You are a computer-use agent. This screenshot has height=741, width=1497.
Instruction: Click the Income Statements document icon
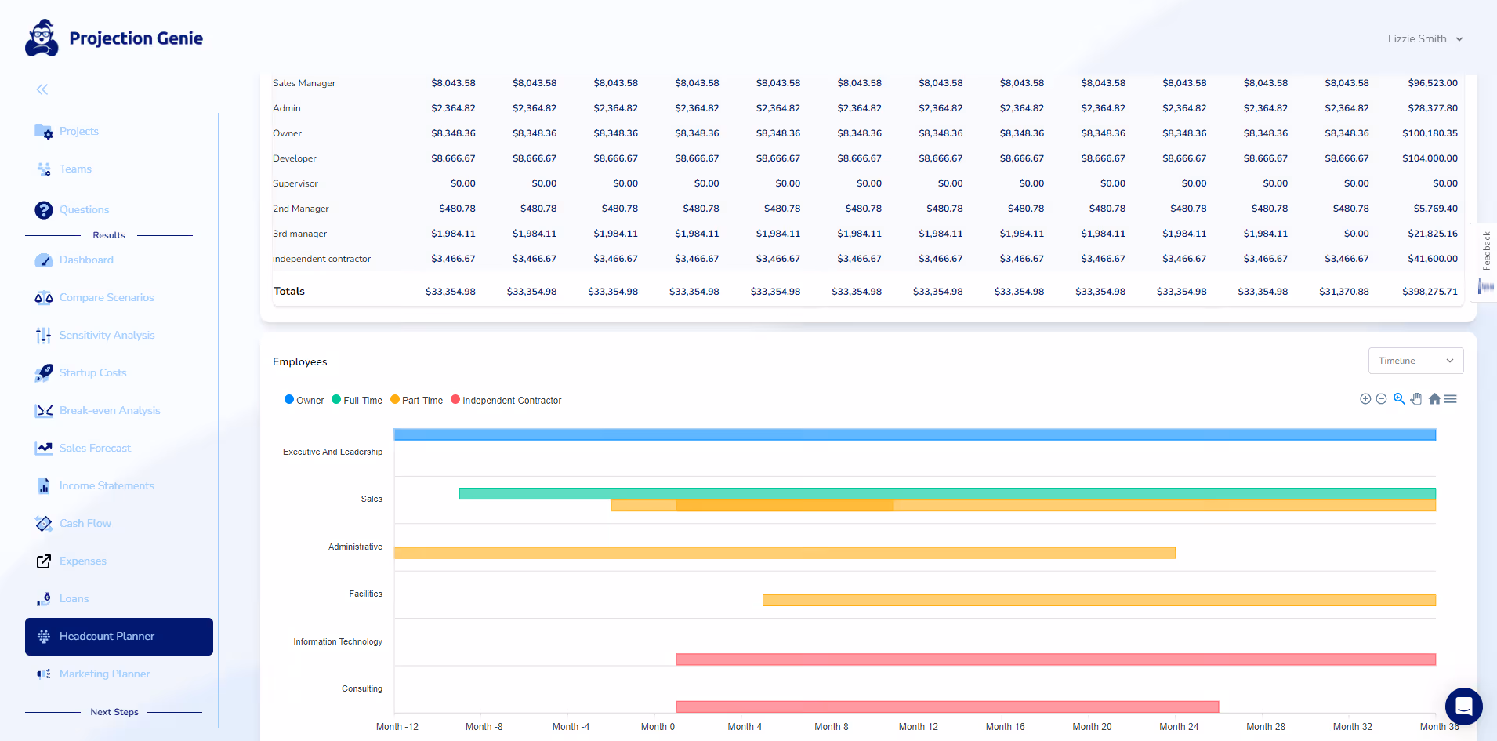pyautogui.click(x=44, y=485)
